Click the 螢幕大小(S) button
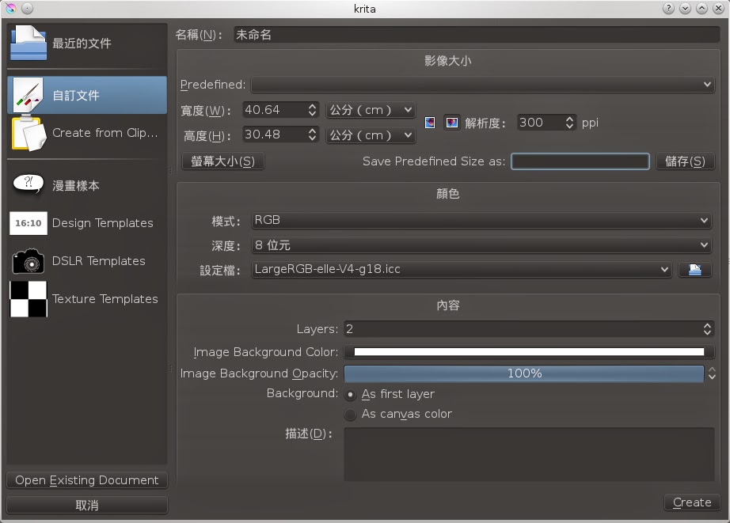This screenshot has width=730, height=523. click(x=223, y=161)
